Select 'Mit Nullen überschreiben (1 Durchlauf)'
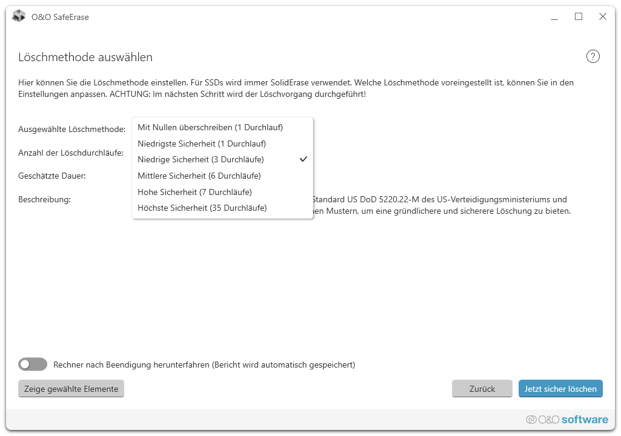Viewport: 621px width, 436px height. point(210,127)
